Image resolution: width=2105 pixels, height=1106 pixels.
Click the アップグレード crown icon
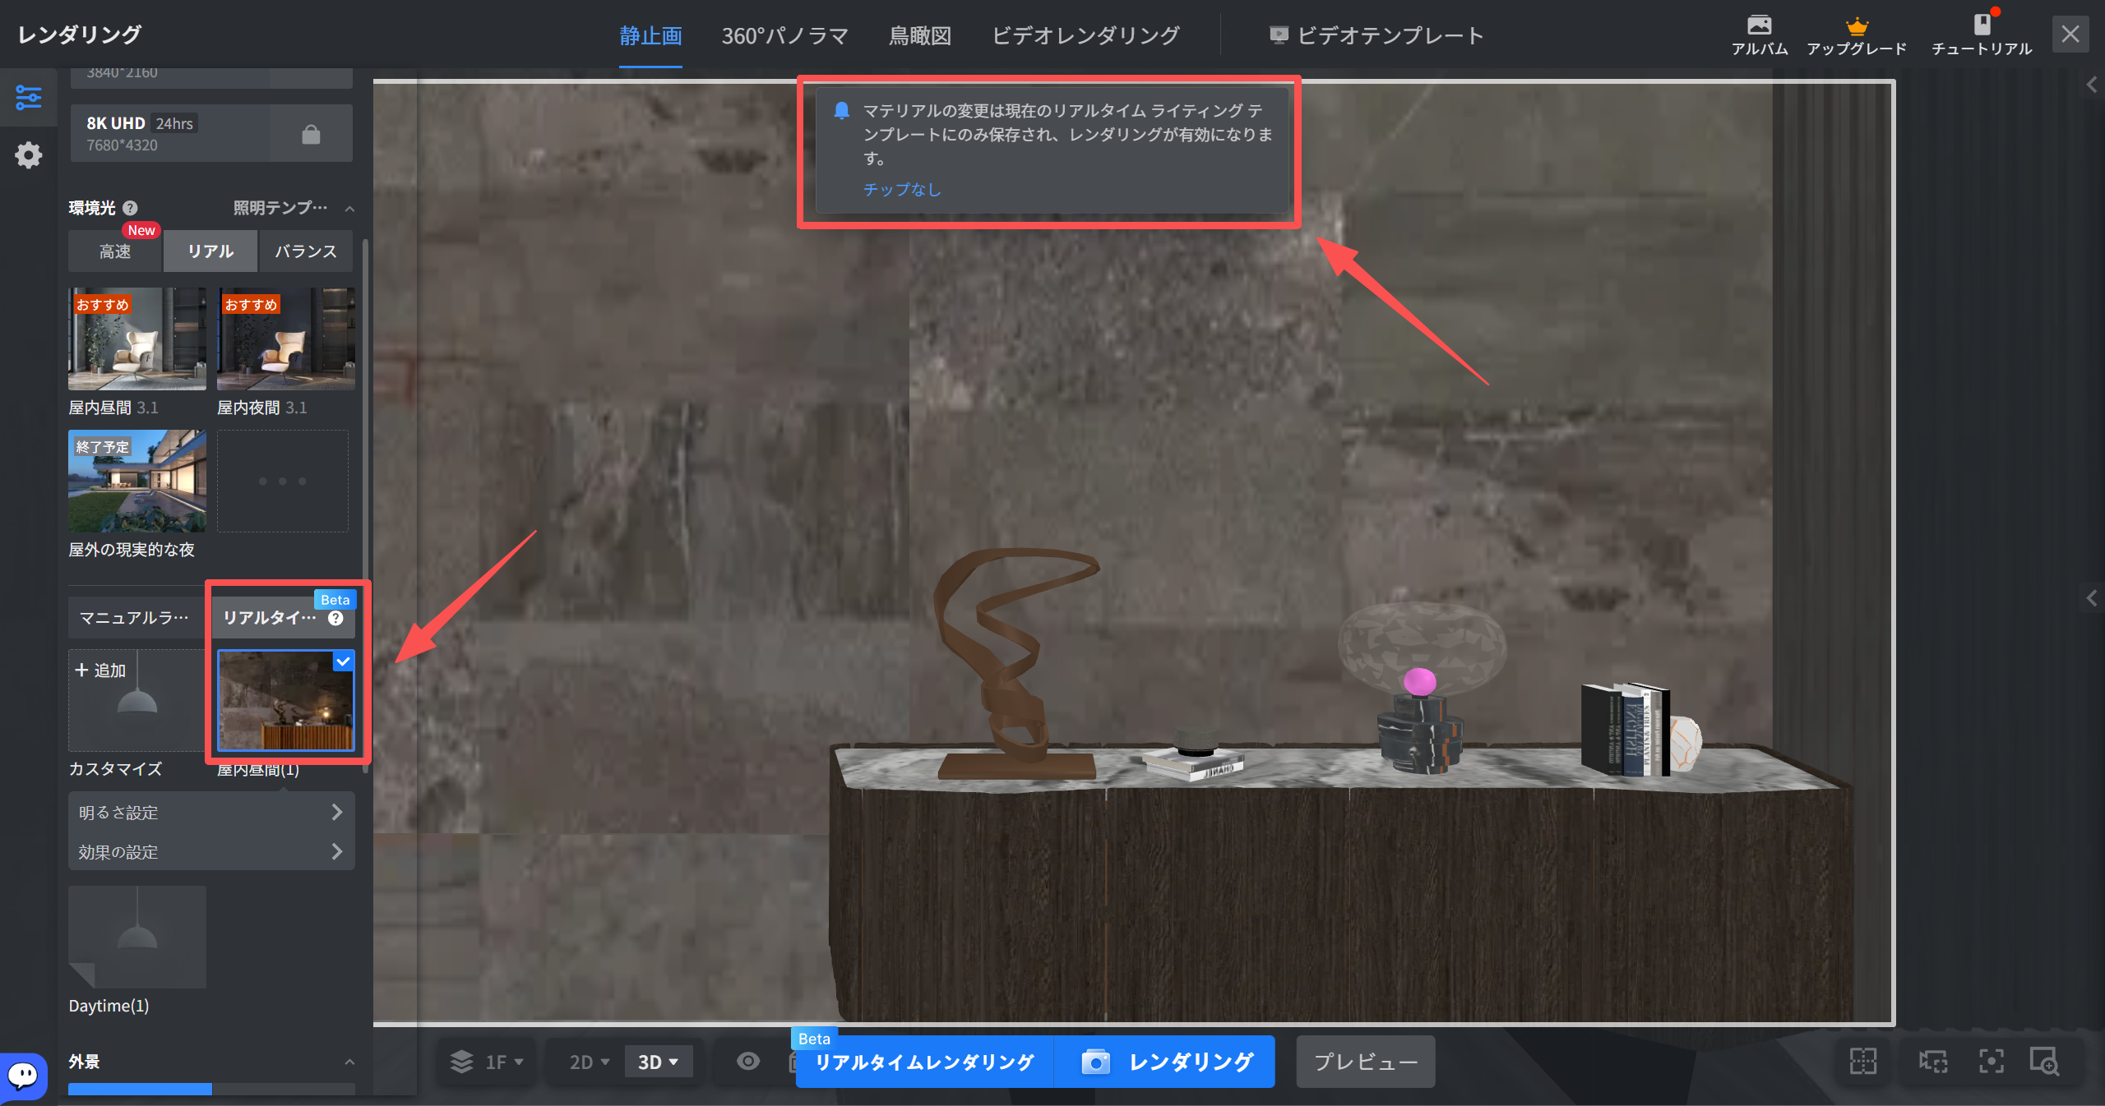[x=1857, y=25]
